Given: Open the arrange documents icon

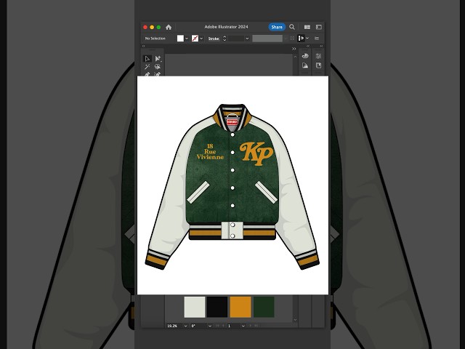Looking at the screenshot, I should click(307, 27).
